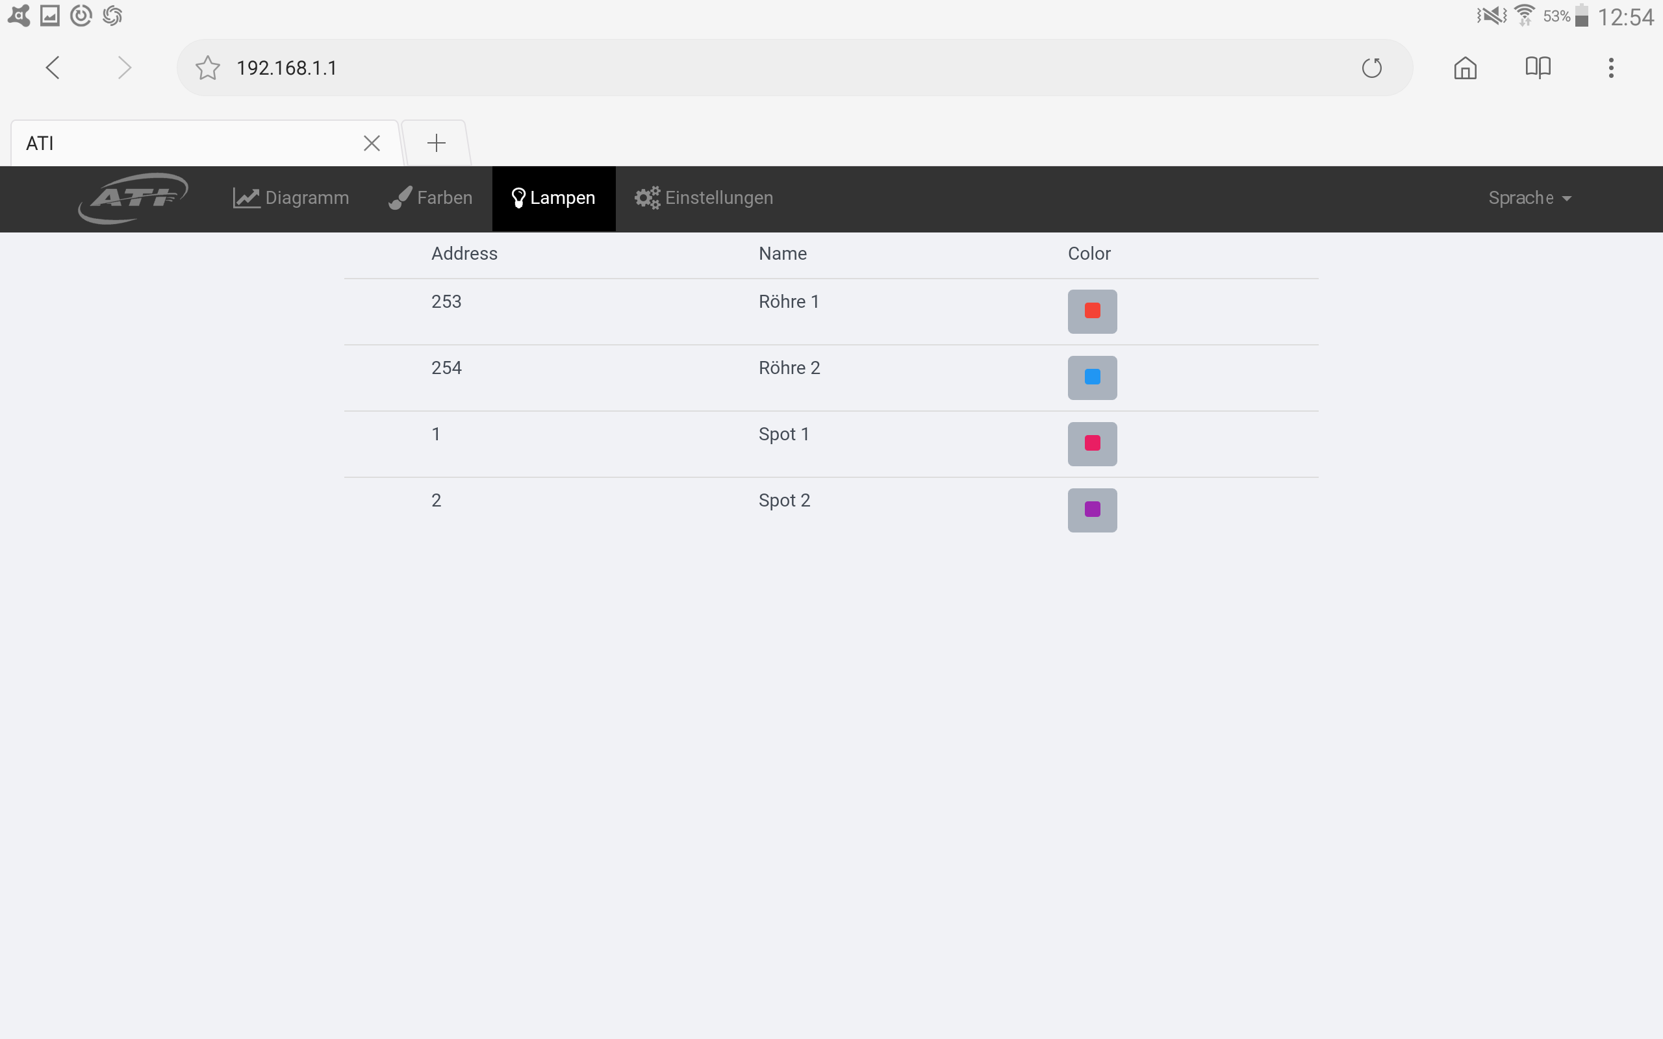Open the Diagramm navigation tab
This screenshot has width=1663, height=1039.
coord(290,198)
